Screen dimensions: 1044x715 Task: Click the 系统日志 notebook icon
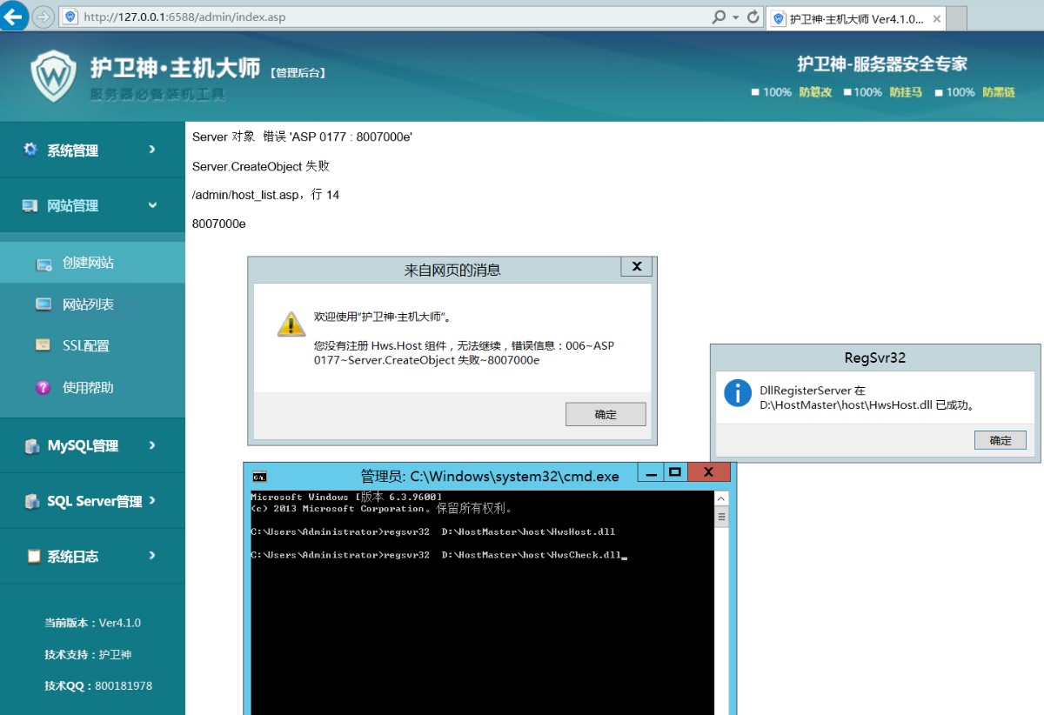(x=33, y=557)
